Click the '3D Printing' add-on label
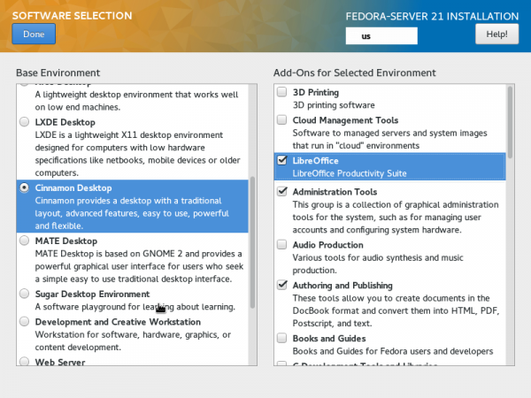This screenshot has height=398, width=531. (316, 92)
